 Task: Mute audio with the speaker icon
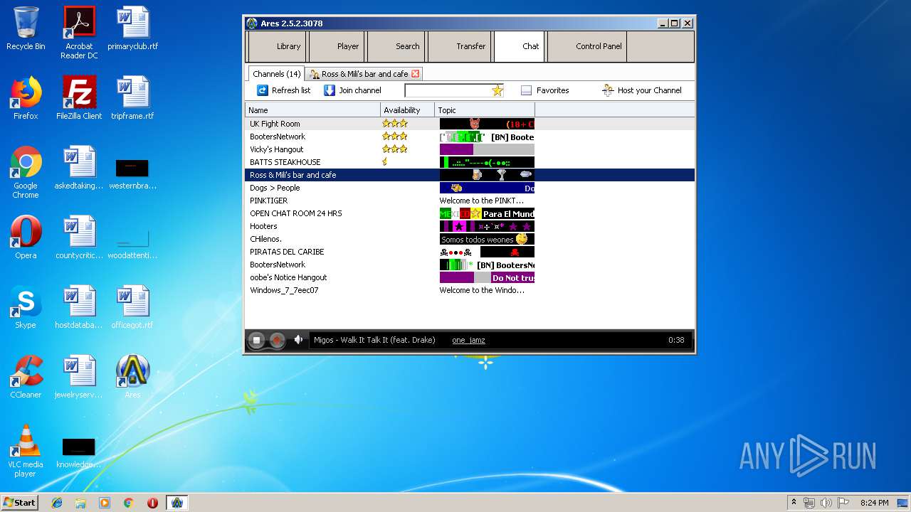(299, 340)
